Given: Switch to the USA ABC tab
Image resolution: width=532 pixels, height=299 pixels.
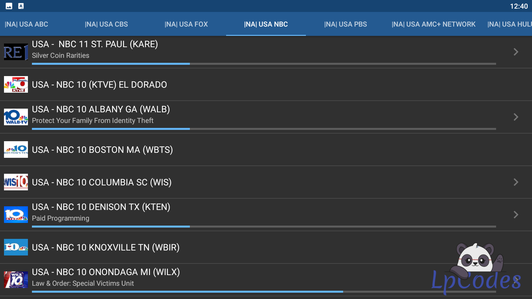Looking at the screenshot, I should click(x=27, y=24).
